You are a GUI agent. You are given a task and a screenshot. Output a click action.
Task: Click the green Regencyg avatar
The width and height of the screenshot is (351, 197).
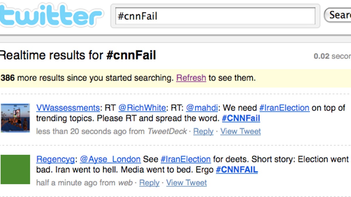tap(15, 170)
